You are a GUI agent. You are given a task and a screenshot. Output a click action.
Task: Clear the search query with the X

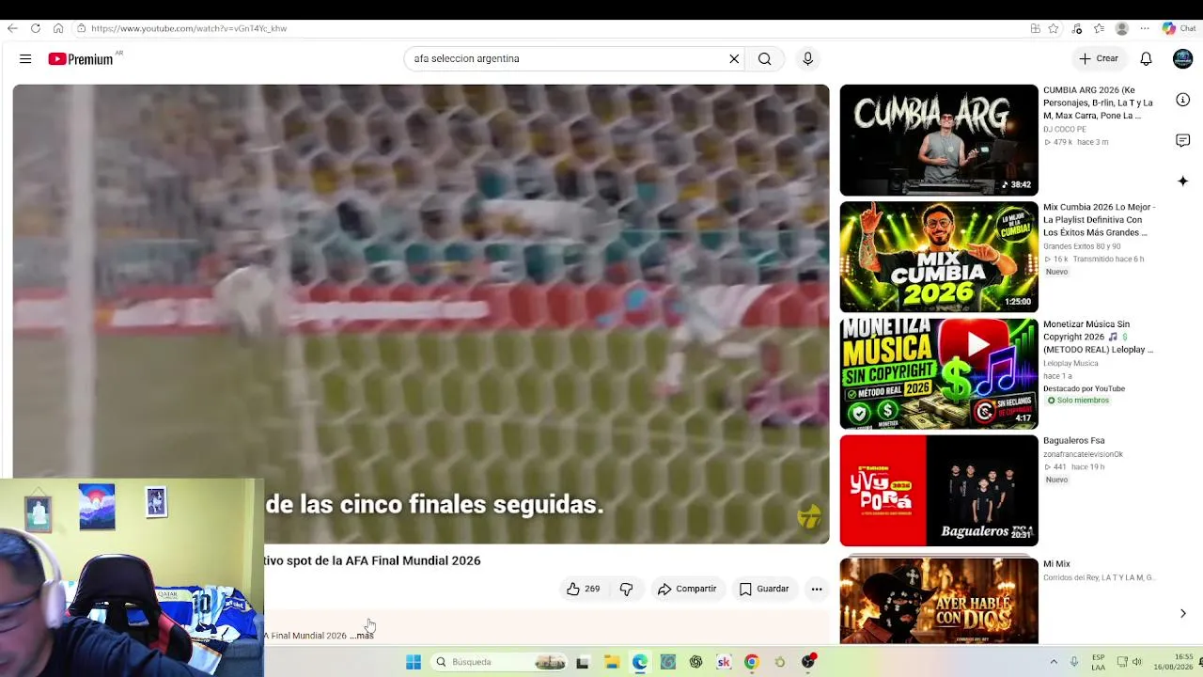(x=734, y=58)
